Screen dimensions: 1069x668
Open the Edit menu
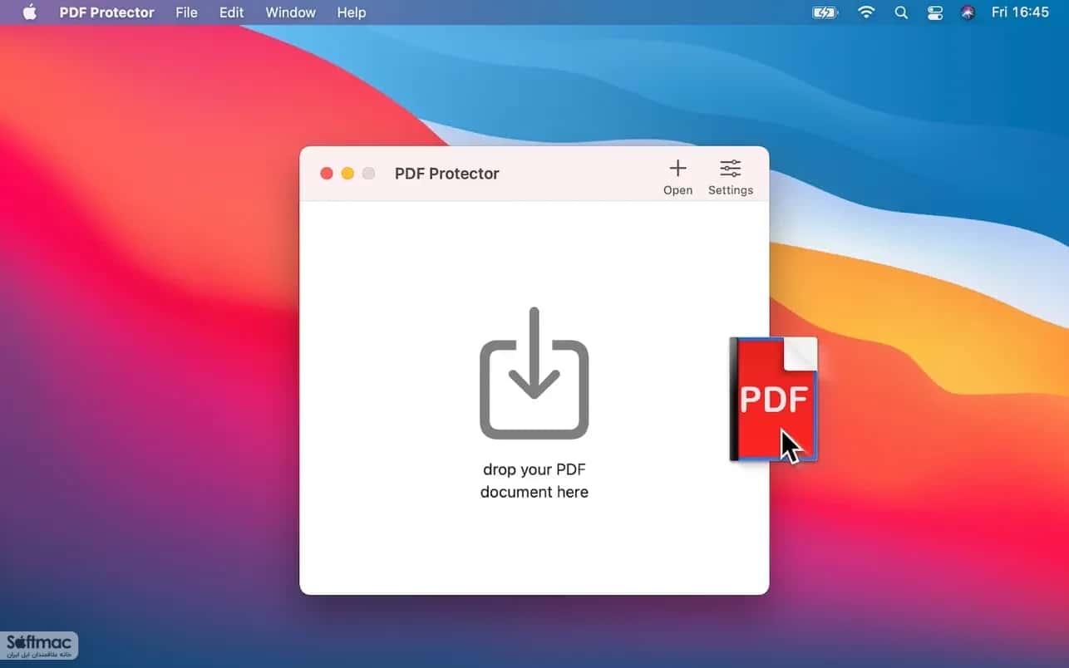pos(231,12)
